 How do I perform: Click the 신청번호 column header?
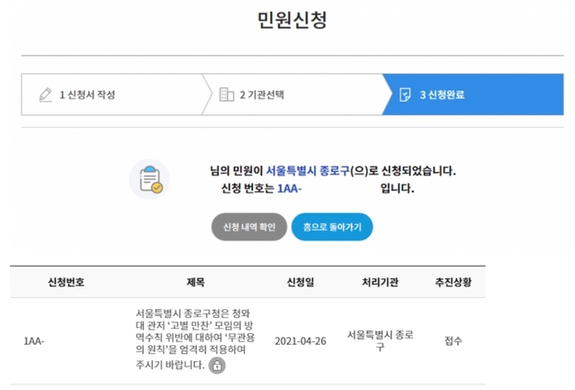66,282
